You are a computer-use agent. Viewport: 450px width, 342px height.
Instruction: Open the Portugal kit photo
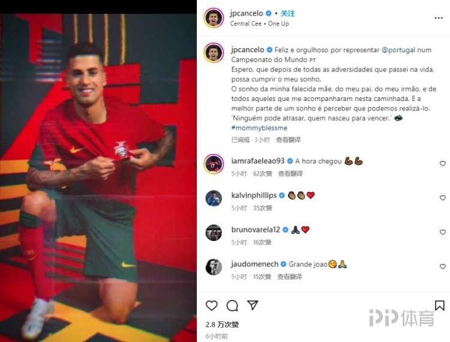[x=98, y=177]
